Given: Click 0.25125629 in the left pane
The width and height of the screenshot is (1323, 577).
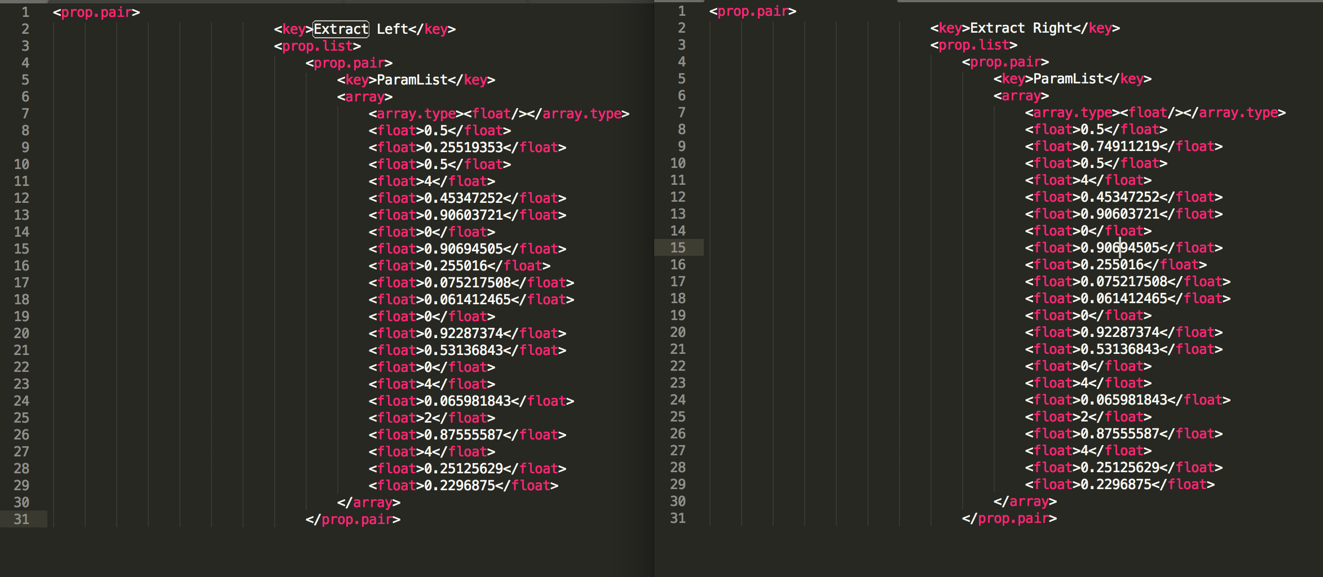Looking at the screenshot, I should 464,468.
